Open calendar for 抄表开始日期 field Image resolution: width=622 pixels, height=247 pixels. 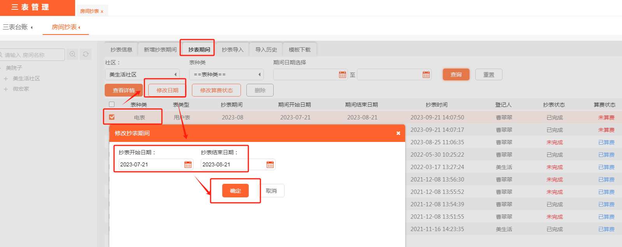188,164
